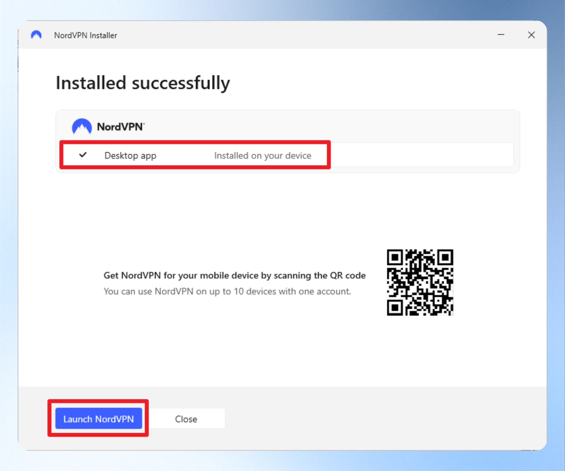Close the installer with the title bar X
This screenshot has height=471, width=565.
click(x=531, y=35)
